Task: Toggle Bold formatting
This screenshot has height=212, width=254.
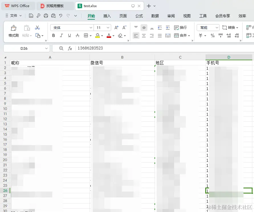Action: coord(54,36)
